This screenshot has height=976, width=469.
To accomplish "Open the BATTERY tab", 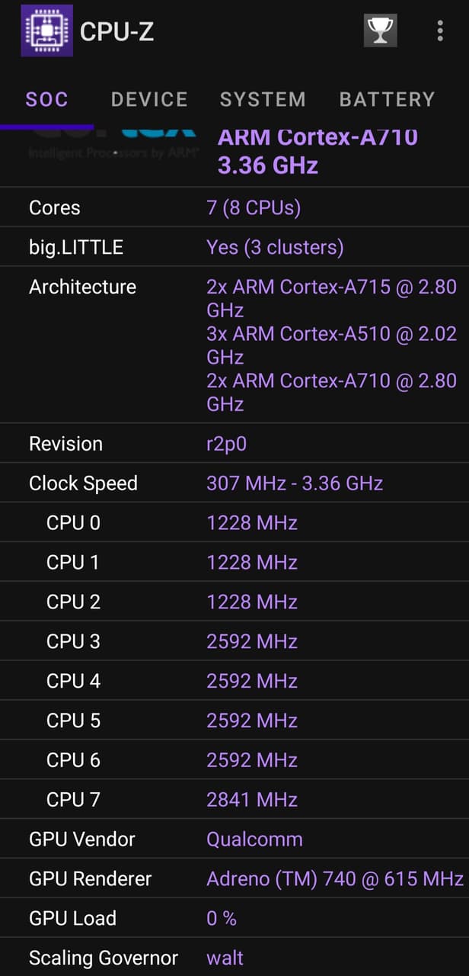I will click(387, 99).
